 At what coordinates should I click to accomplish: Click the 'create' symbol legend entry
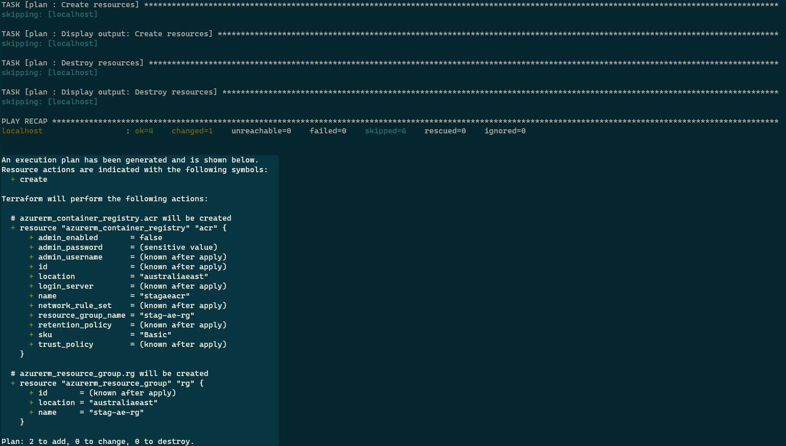(x=34, y=179)
